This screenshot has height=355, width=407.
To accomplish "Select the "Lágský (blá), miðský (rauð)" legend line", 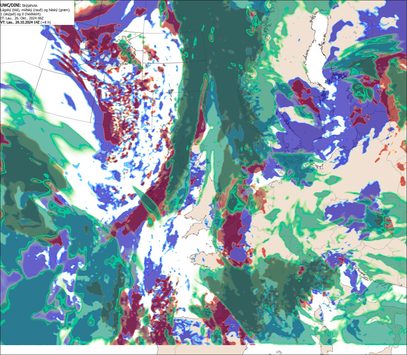I will coord(36,10).
